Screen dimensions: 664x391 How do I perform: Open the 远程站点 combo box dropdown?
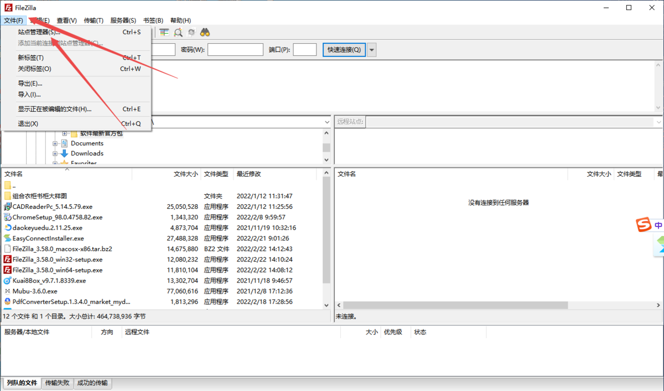coord(657,121)
